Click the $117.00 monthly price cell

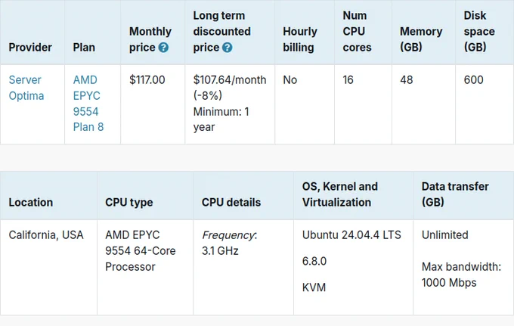[147, 79]
